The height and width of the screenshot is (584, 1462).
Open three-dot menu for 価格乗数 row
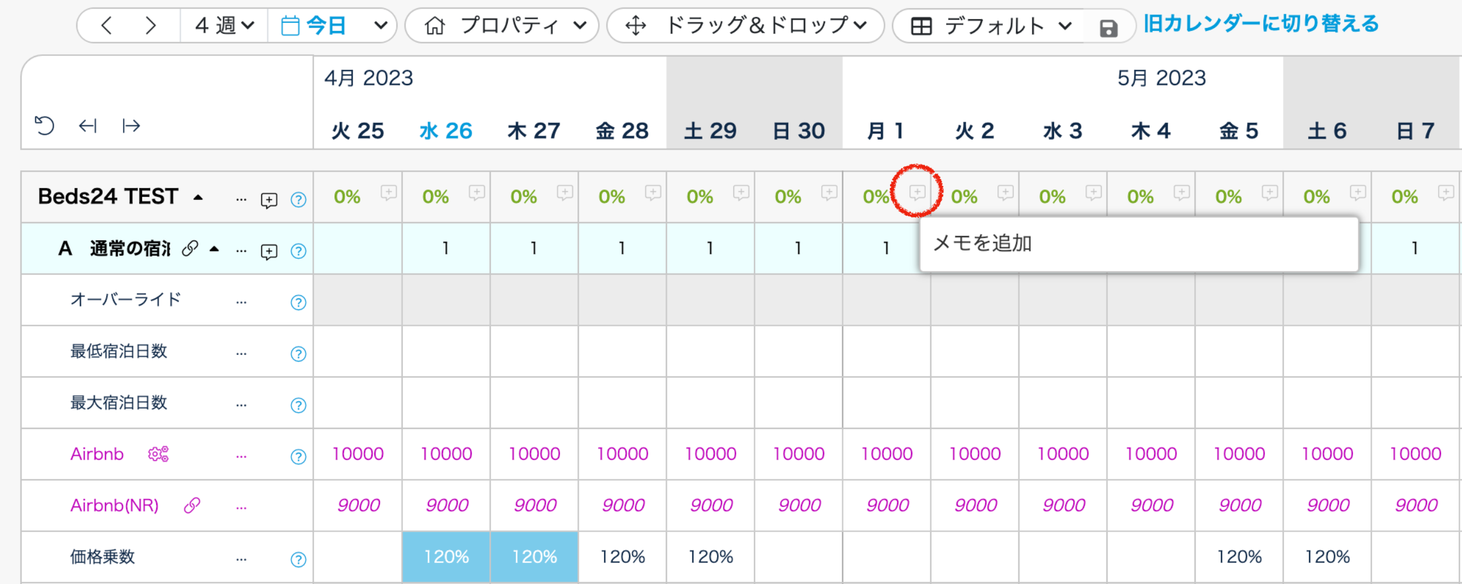coord(241,558)
